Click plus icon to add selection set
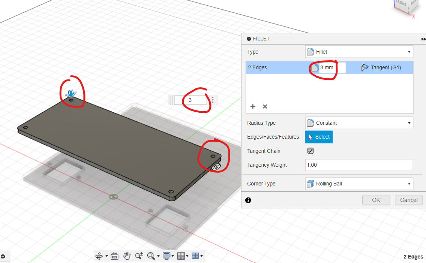Viewport: 426px width, 263px height. [x=253, y=106]
